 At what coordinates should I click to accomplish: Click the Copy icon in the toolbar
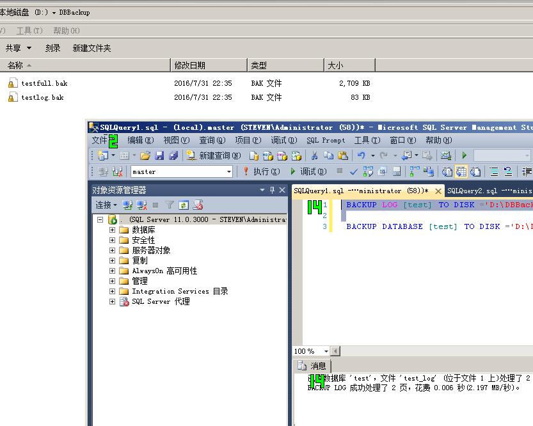(328, 155)
